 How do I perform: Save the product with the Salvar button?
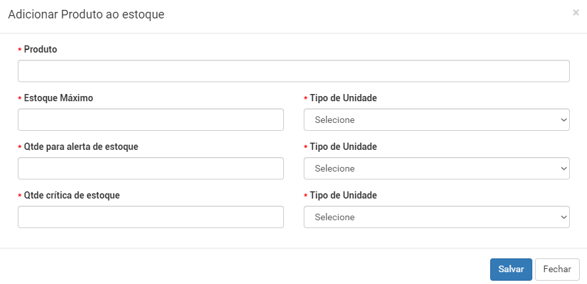pos(511,270)
